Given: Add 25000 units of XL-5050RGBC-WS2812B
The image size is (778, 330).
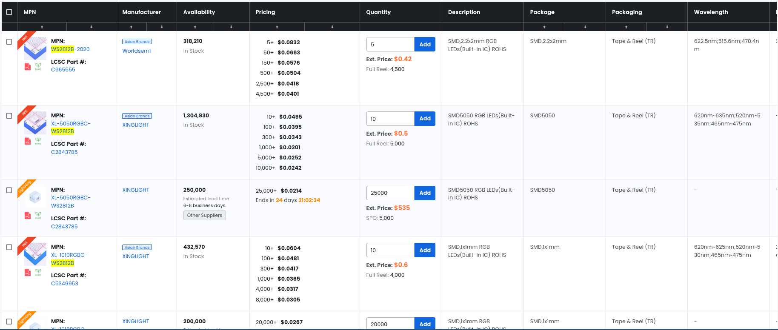Looking at the screenshot, I should click(x=425, y=193).
